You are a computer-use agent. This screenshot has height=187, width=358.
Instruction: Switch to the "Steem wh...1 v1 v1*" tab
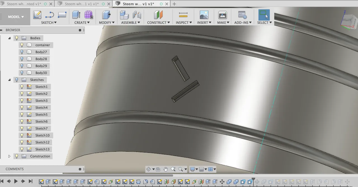[82, 4]
